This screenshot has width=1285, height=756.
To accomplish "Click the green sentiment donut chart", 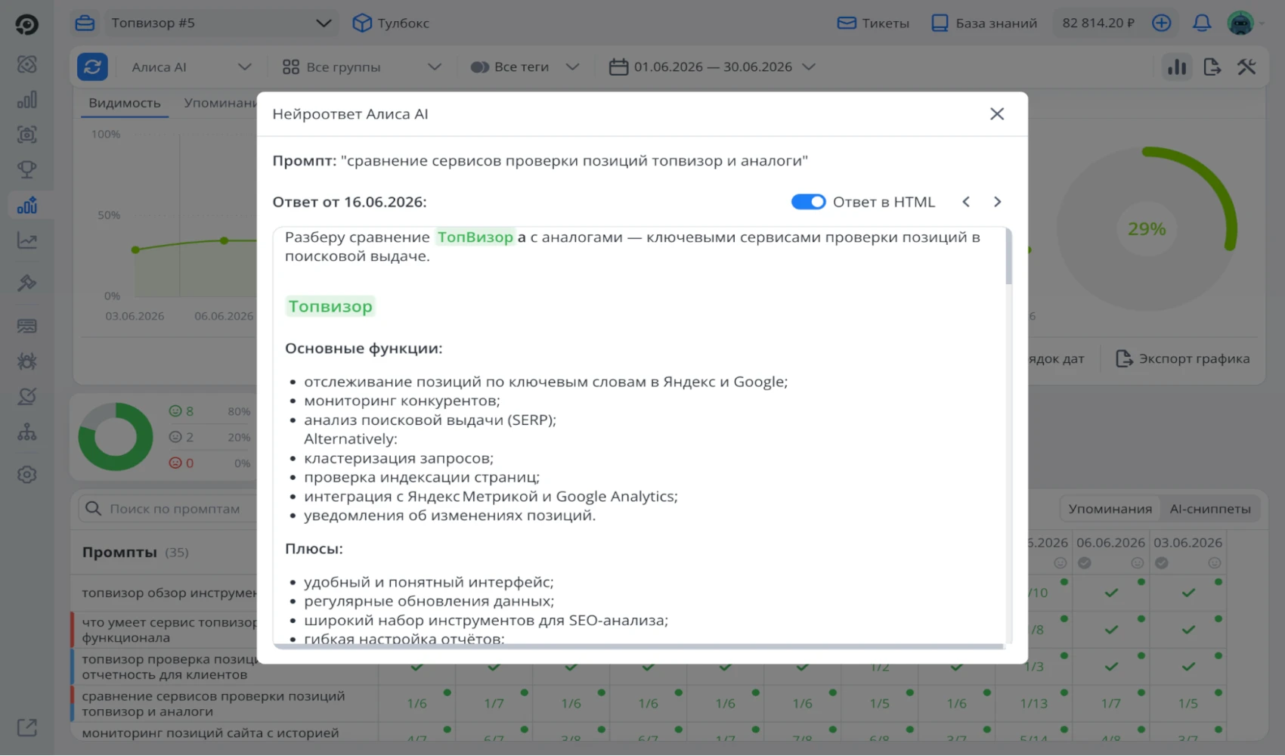I will coord(116,437).
